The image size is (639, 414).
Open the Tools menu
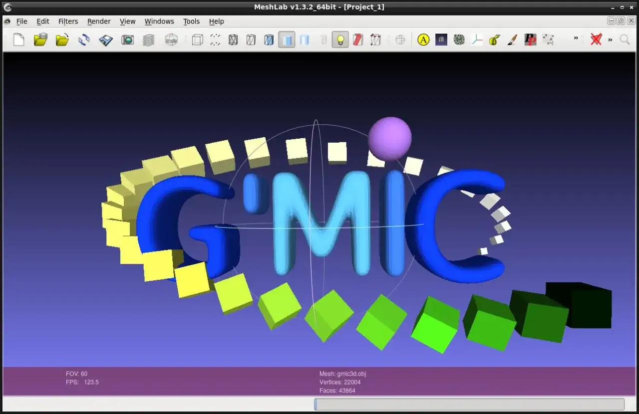point(191,21)
